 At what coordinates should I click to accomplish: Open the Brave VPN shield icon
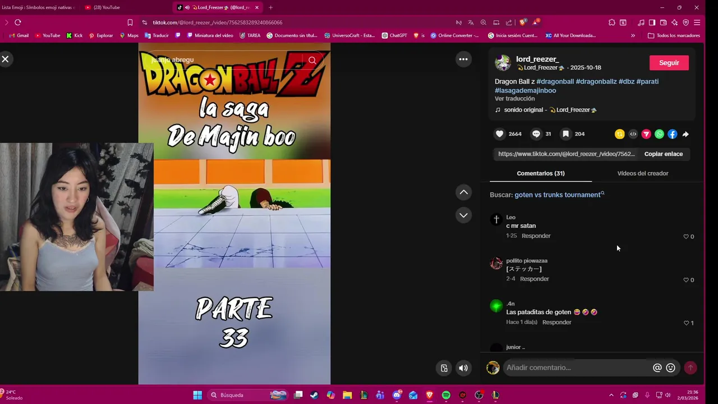[685, 22]
